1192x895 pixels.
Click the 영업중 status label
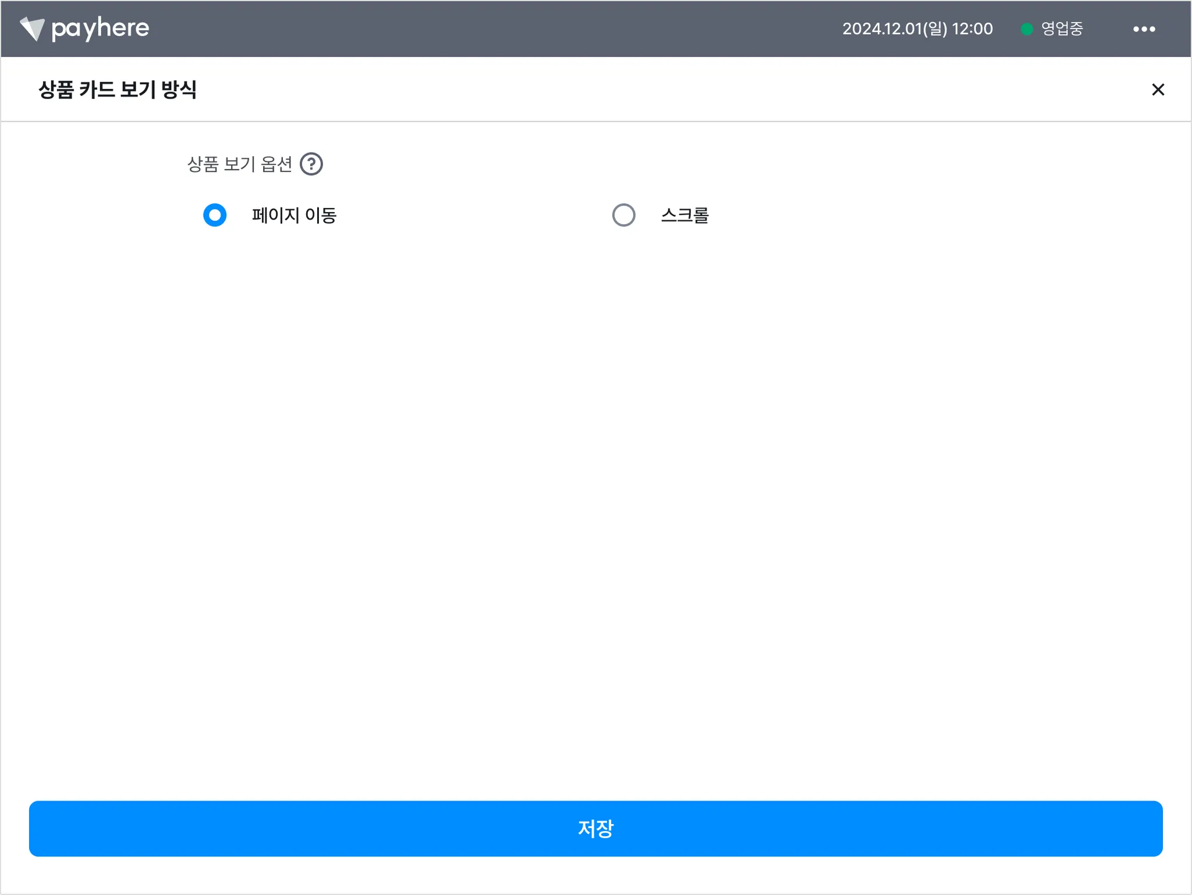[1062, 29]
